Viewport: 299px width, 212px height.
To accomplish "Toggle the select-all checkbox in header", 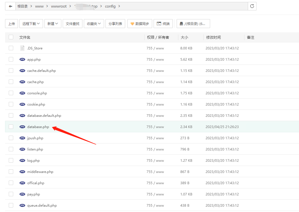I will pyautogui.click(x=11, y=37).
